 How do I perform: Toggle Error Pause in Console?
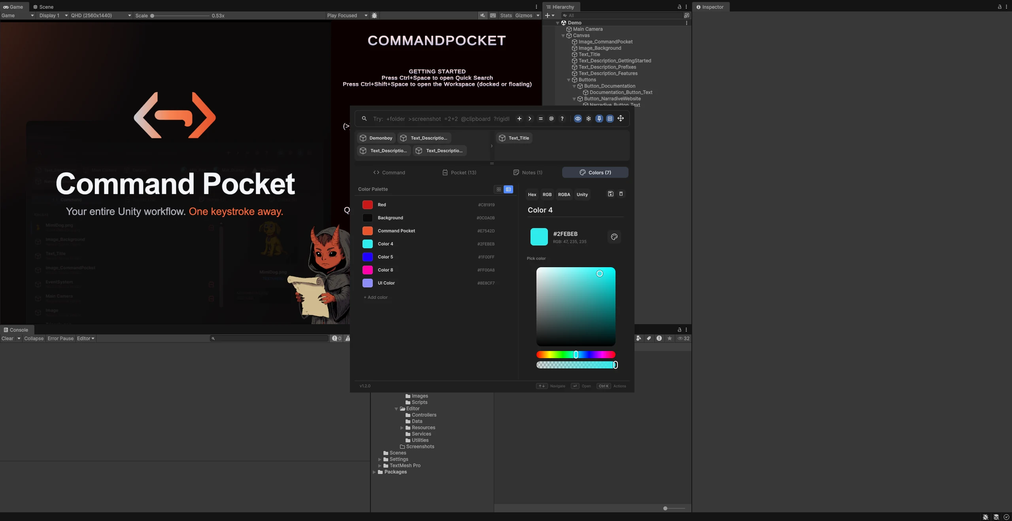pos(60,338)
